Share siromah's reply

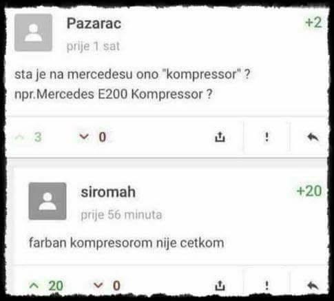coord(220,286)
